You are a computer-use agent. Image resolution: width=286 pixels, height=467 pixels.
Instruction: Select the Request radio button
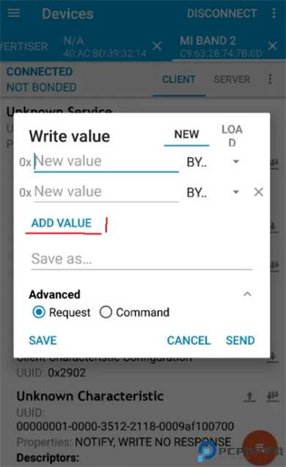(x=39, y=312)
